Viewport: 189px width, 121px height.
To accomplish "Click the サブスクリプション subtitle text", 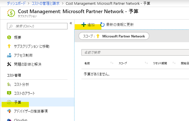I will click(27, 16).
